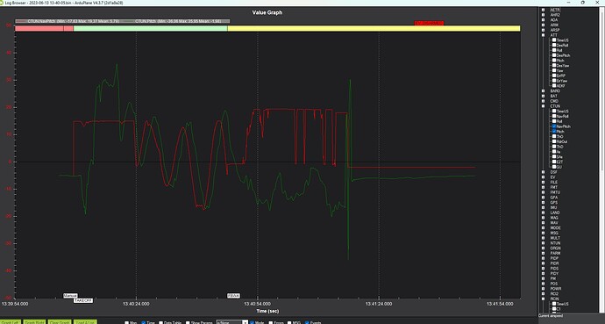
Task: Expand the GPS log group
Action: click(544, 202)
